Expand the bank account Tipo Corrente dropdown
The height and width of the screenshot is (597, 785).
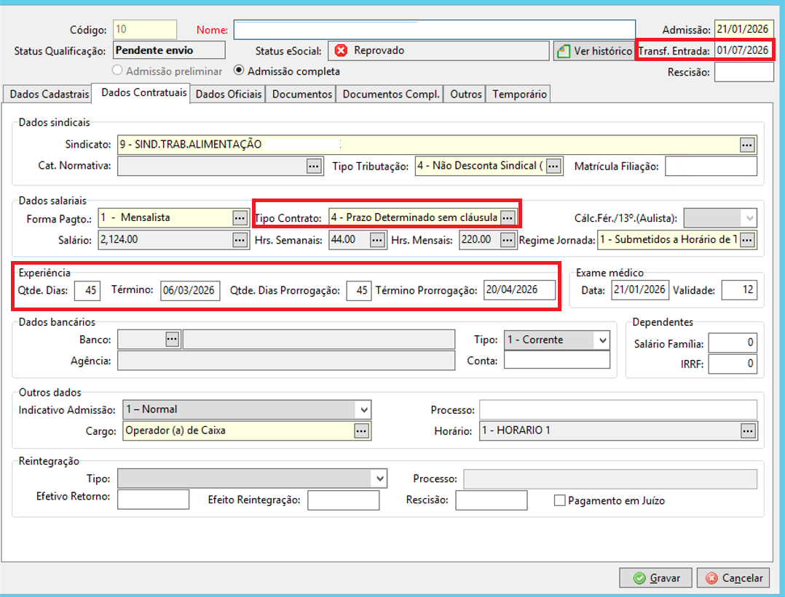click(602, 340)
